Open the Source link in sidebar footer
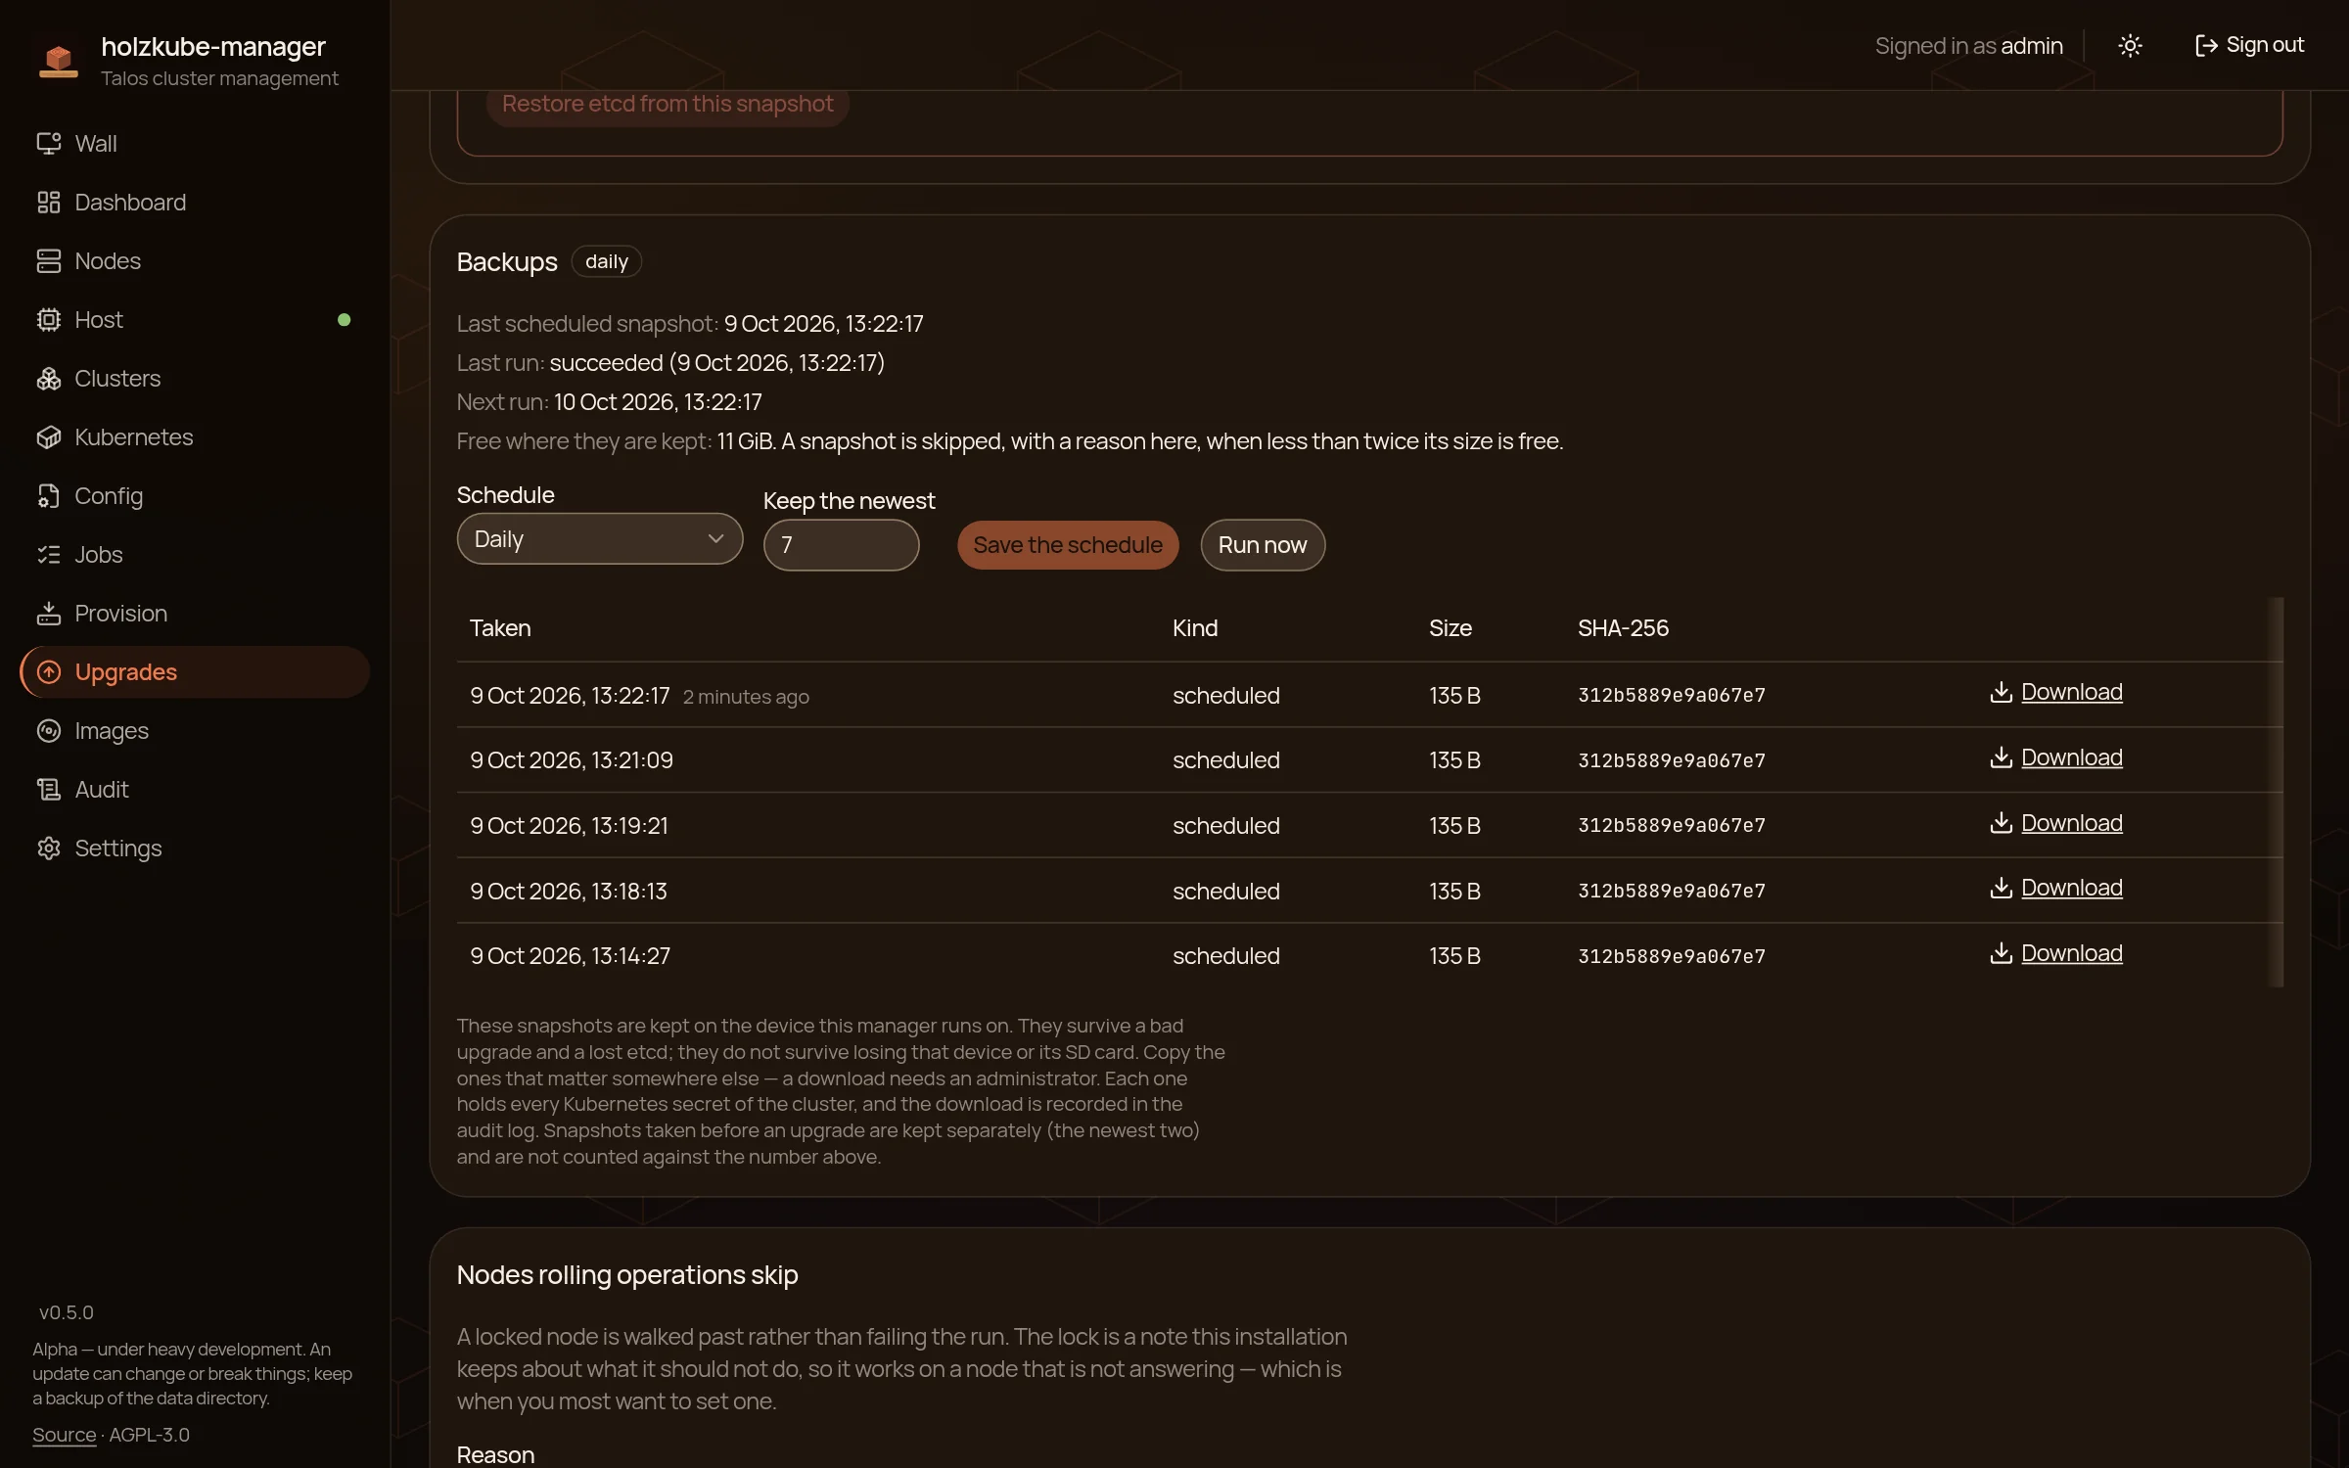Image resolution: width=2349 pixels, height=1468 pixels. pyautogui.click(x=64, y=1435)
